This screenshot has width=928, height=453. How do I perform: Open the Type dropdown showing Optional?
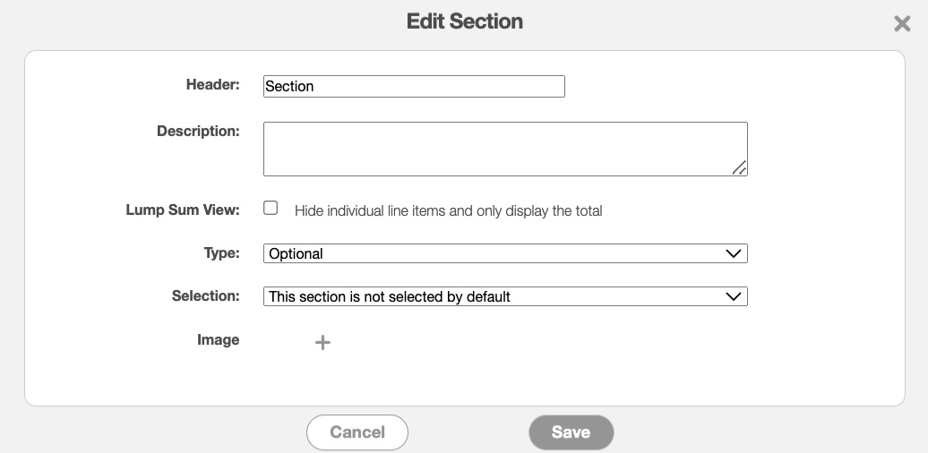504,253
